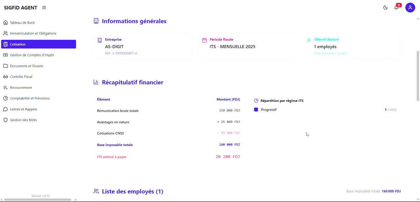Click the calculator icon beside Informations générales
The height and width of the screenshot is (202, 420).
click(x=96, y=21)
